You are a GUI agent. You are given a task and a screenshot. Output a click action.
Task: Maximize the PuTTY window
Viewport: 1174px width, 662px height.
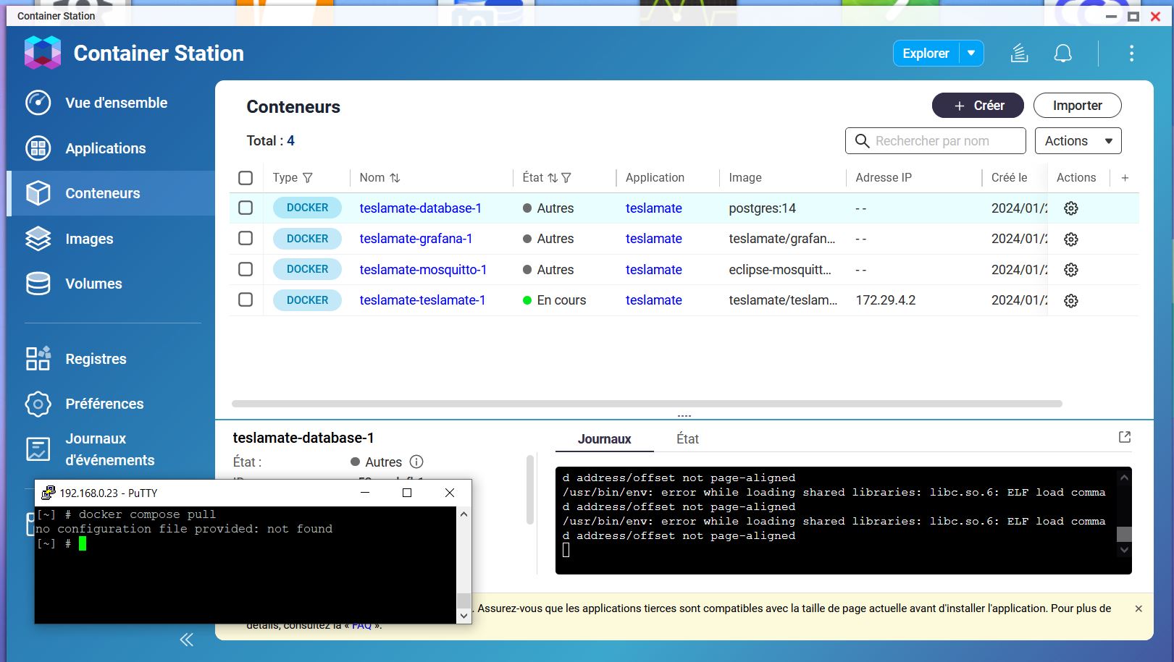click(407, 493)
